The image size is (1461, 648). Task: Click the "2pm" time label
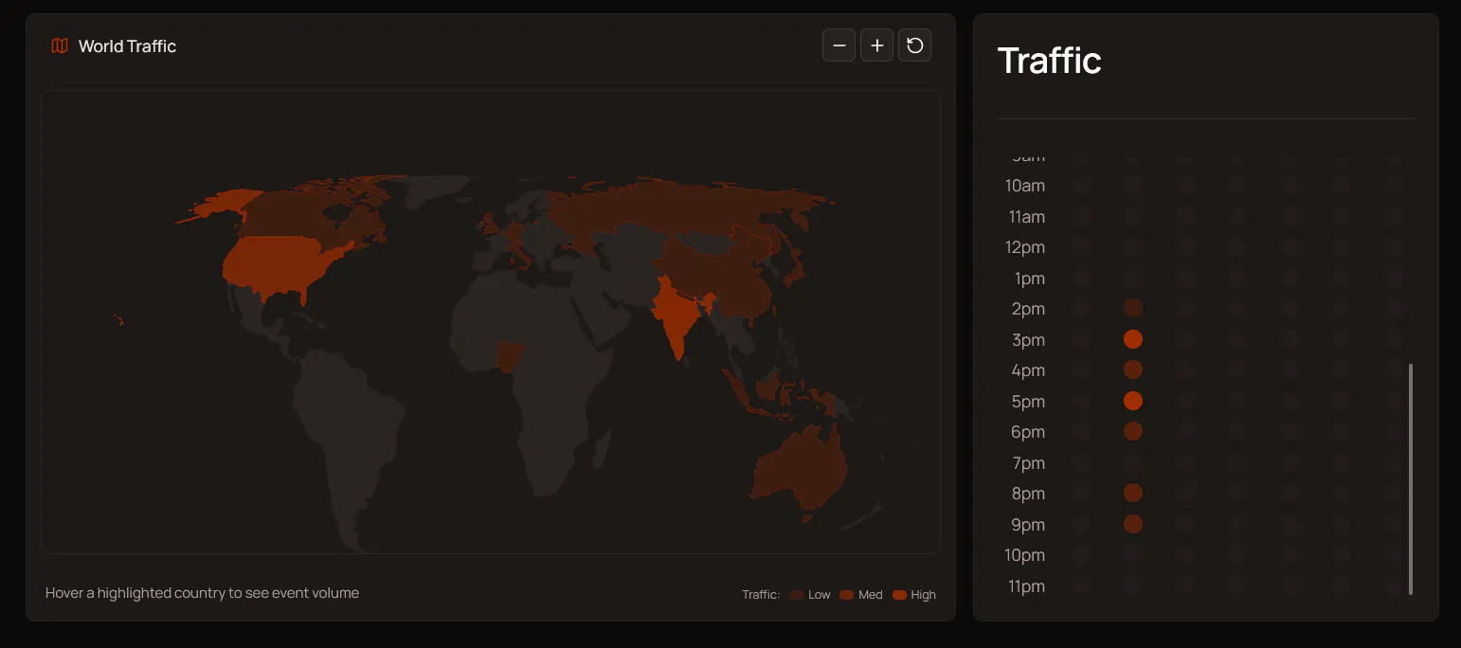point(1028,309)
